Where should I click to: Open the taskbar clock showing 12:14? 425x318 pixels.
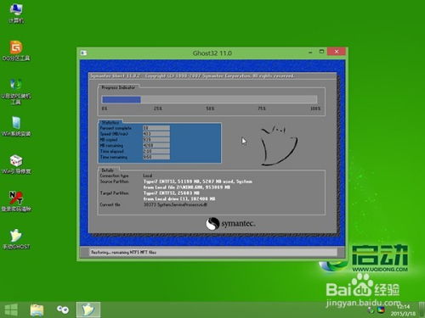coord(403,310)
